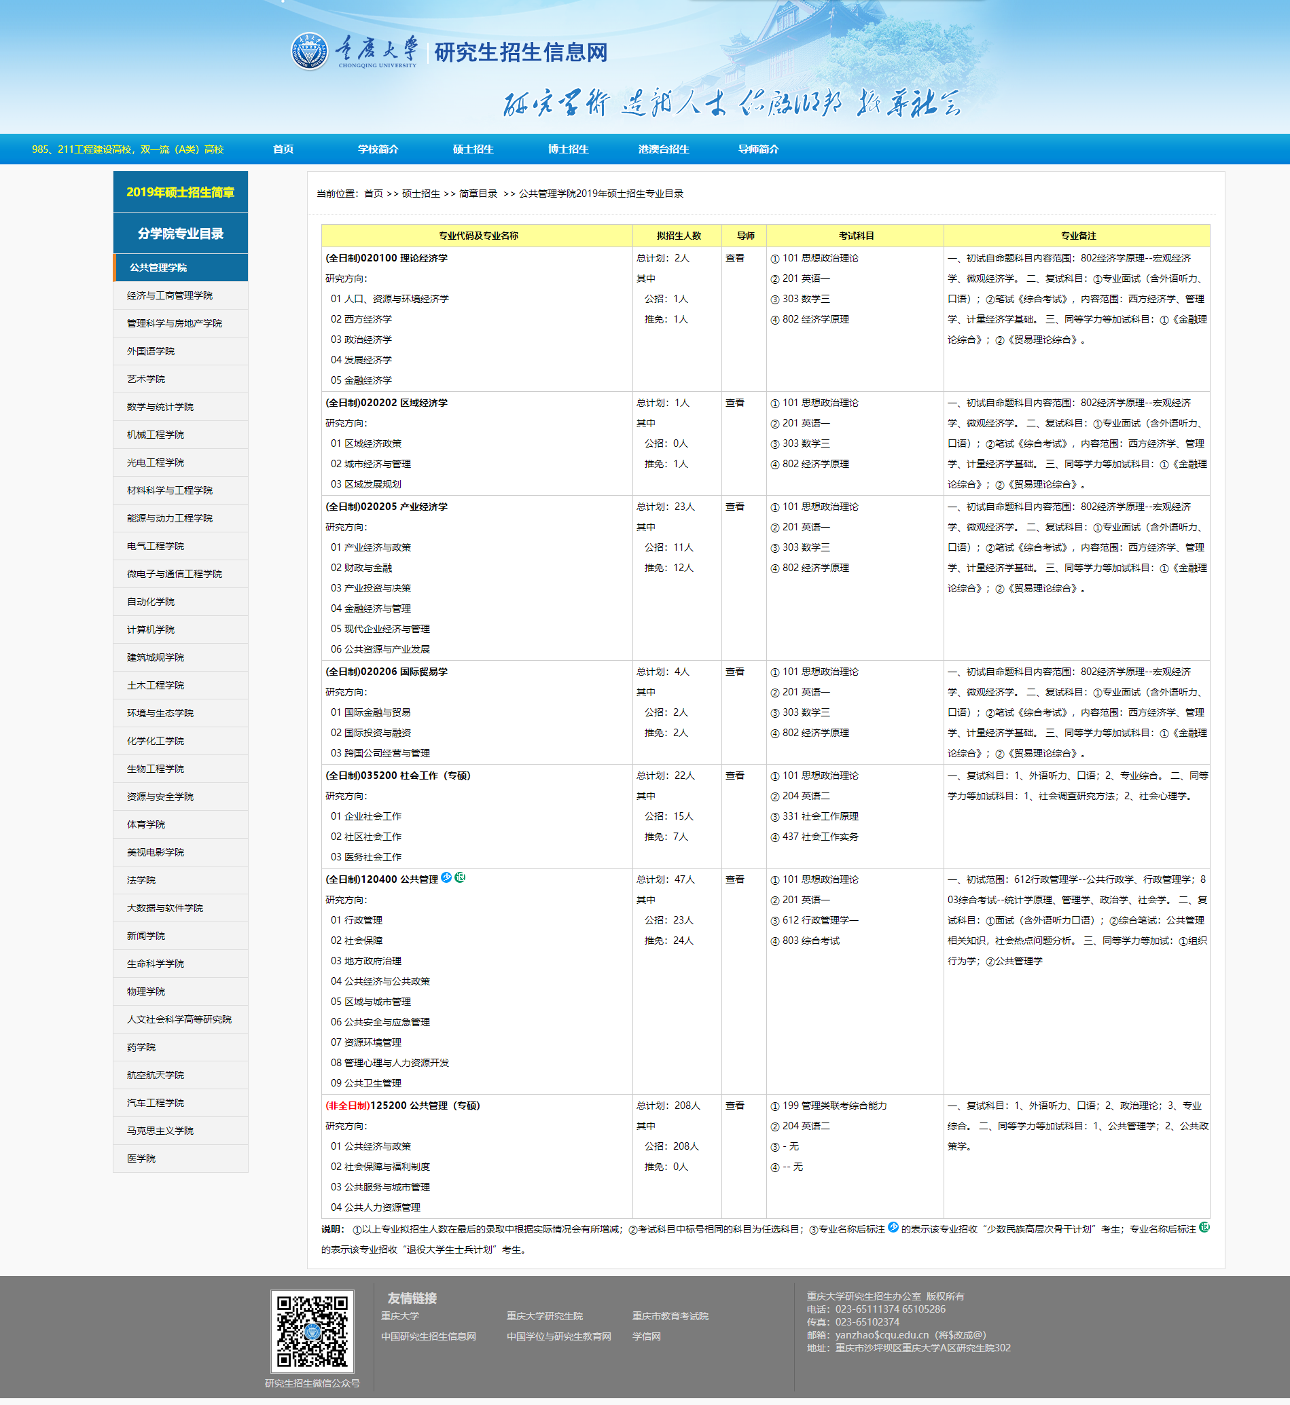The width and height of the screenshot is (1290, 1405).
Task: Open the 硕士招生 navigation menu item
Action: point(473,149)
